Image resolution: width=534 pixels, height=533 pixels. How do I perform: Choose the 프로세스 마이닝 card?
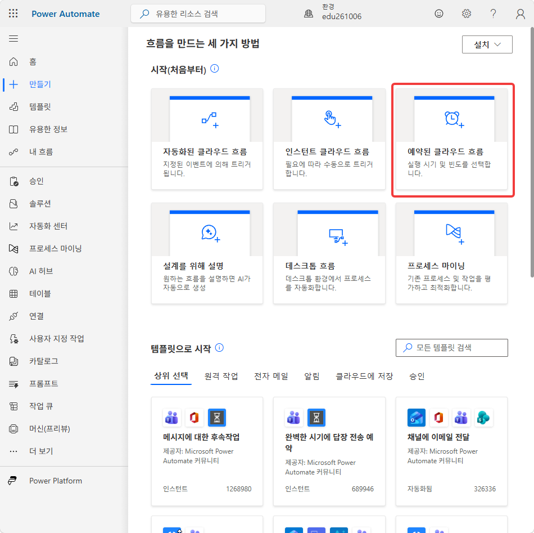451,253
